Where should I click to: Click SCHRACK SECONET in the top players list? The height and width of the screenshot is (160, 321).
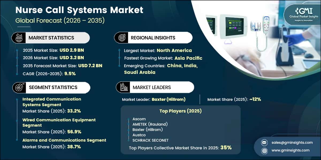point(150,140)
